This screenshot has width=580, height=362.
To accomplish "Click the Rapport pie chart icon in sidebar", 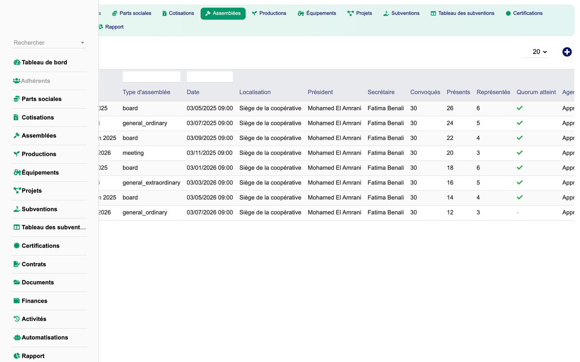I will pyautogui.click(x=17, y=356).
